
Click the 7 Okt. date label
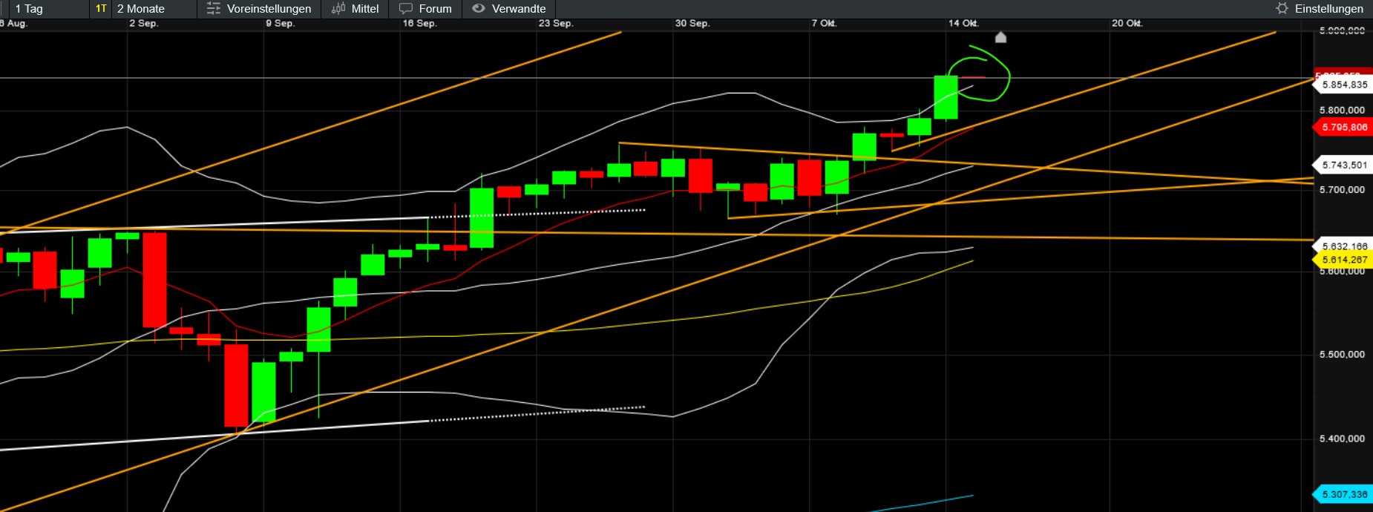click(x=824, y=24)
